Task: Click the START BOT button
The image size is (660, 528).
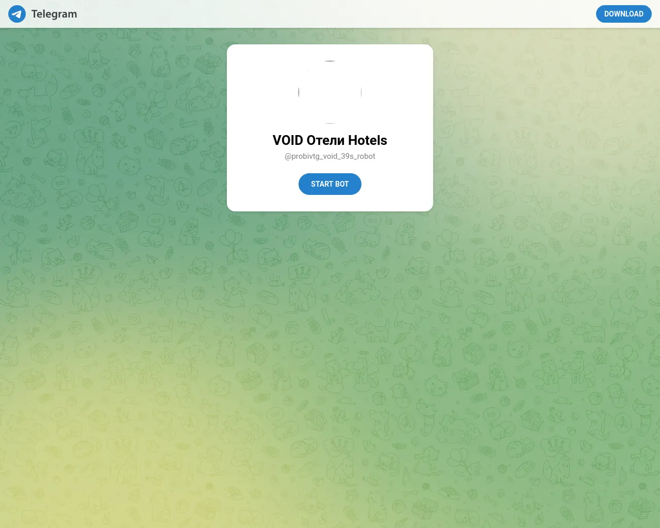Action: 330,184
